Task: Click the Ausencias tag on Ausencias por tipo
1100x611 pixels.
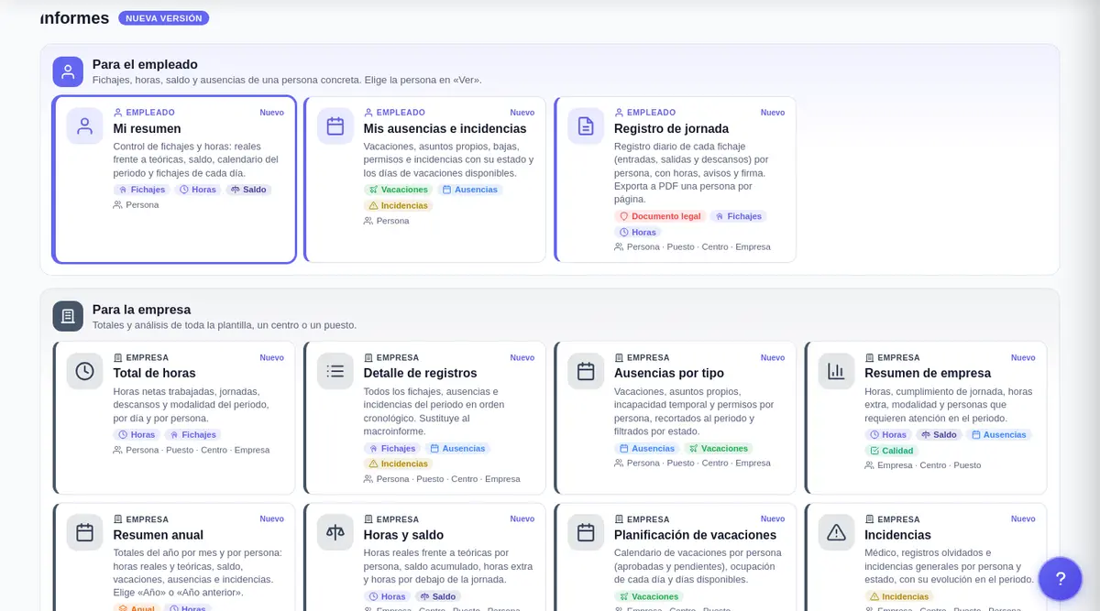Action: coord(647,449)
